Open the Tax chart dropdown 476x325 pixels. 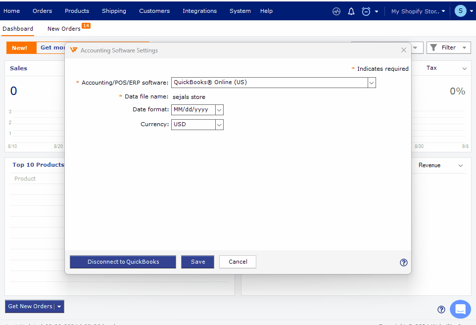click(446, 68)
